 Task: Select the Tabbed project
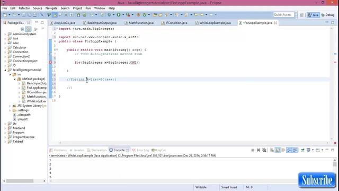click(15, 142)
